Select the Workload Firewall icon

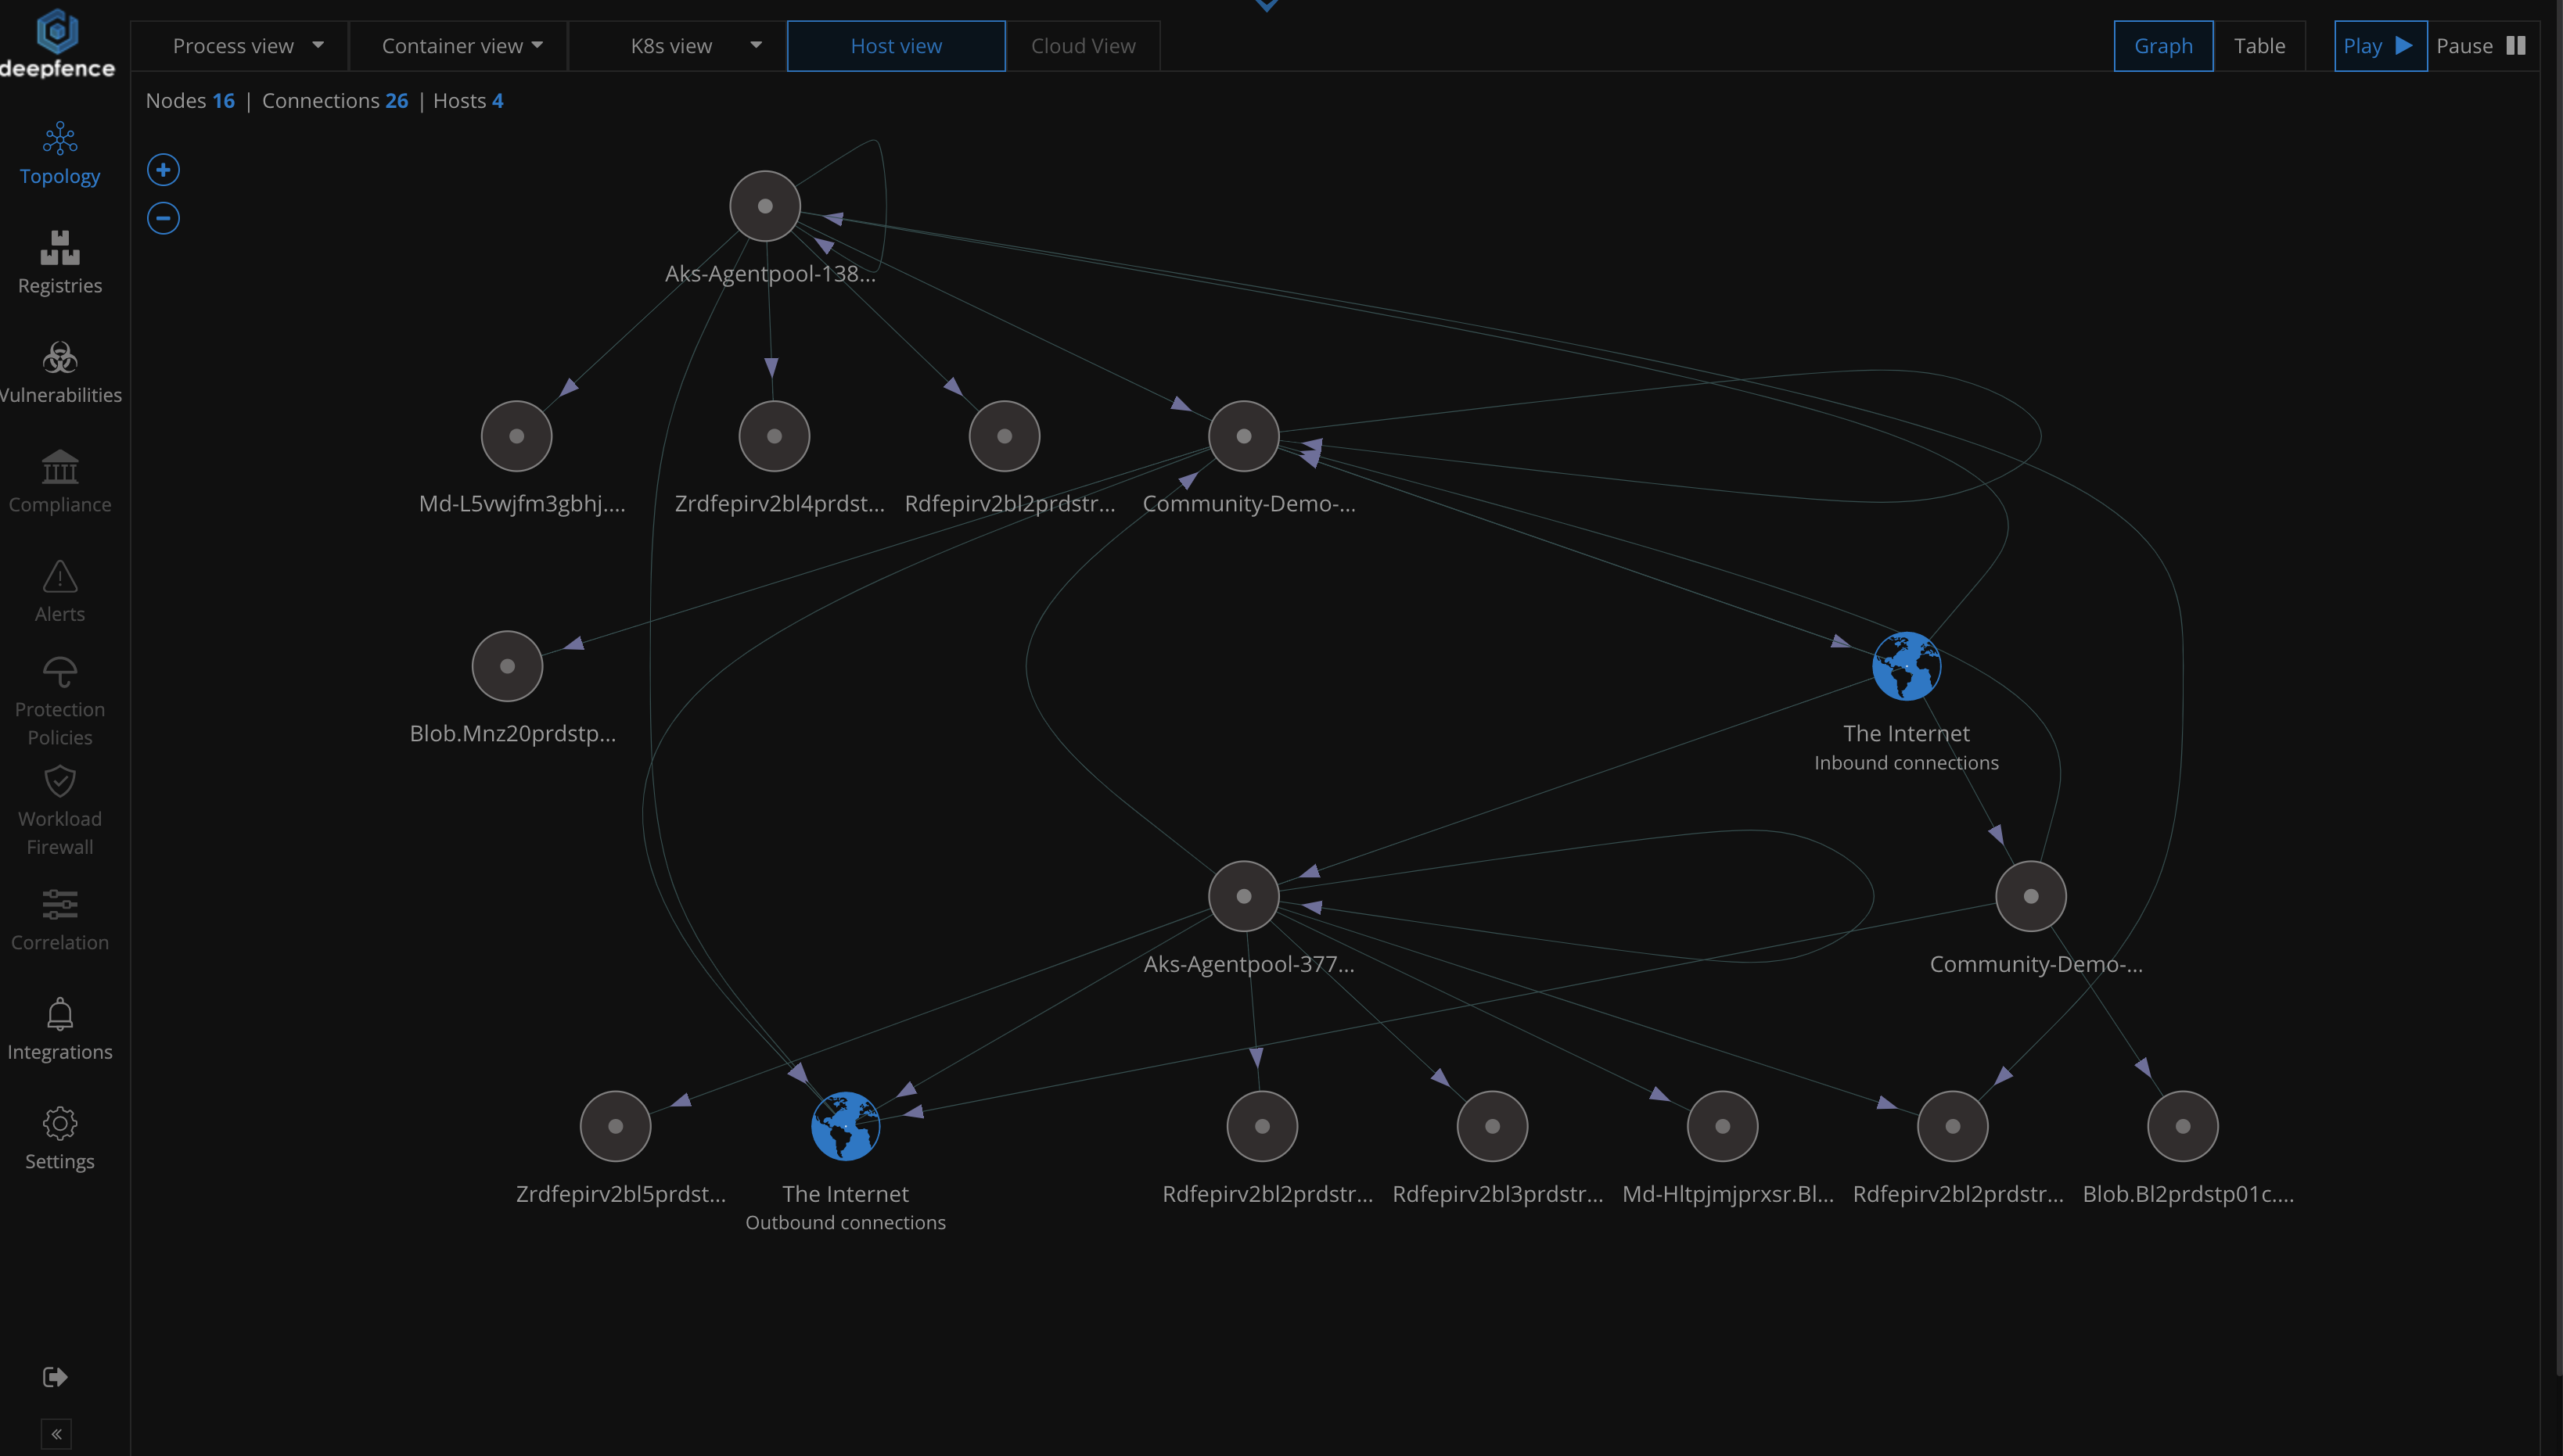pyautogui.click(x=59, y=810)
